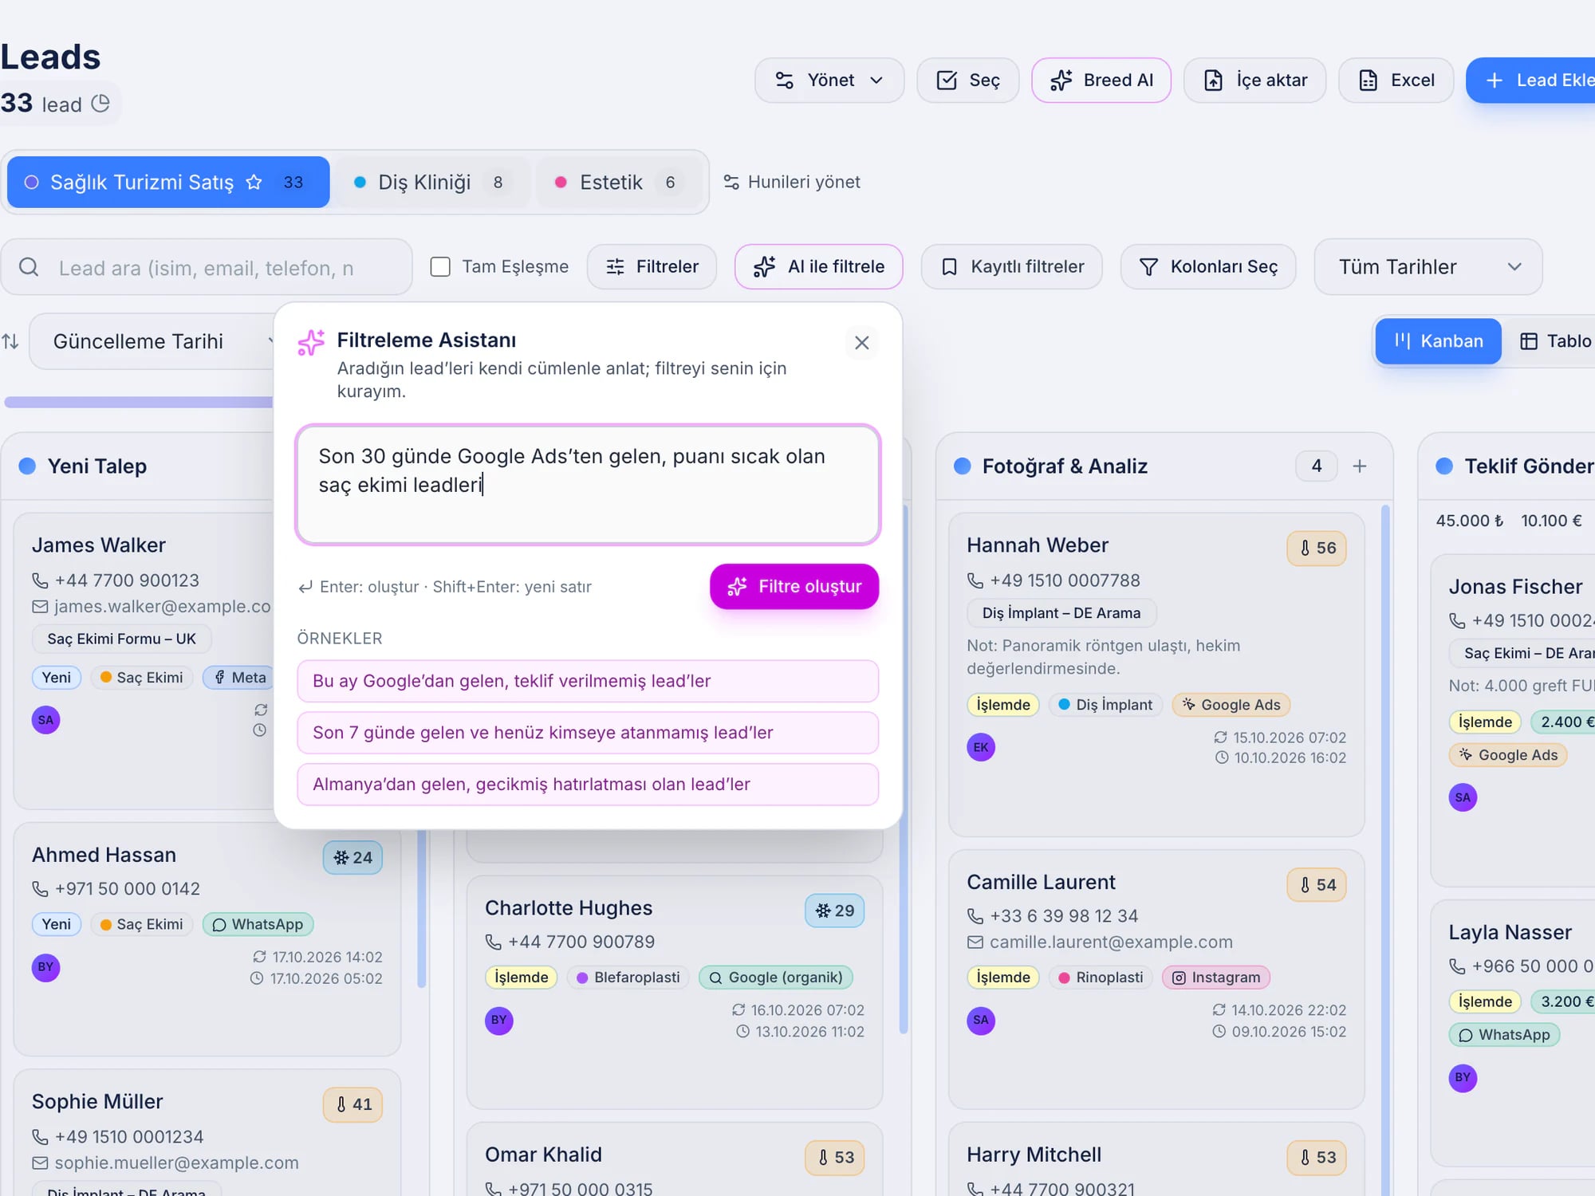Click Sophie Müller's score badge 41

(x=353, y=1105)
